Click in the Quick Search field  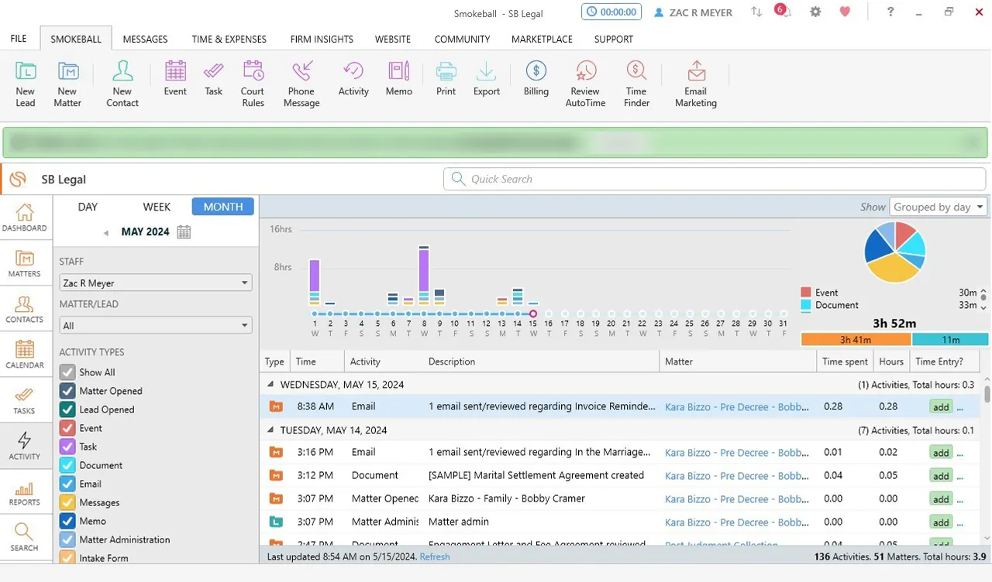tap(713, 179)
